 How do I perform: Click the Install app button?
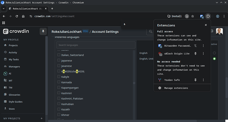(x=174, y=16)
